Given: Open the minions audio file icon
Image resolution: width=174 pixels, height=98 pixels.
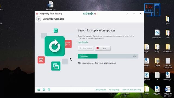Looking at the screenshot, I should pyautogui.click(x=157, y=34).
